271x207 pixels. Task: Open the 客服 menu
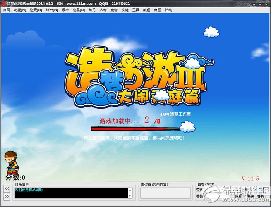point(158,10)
